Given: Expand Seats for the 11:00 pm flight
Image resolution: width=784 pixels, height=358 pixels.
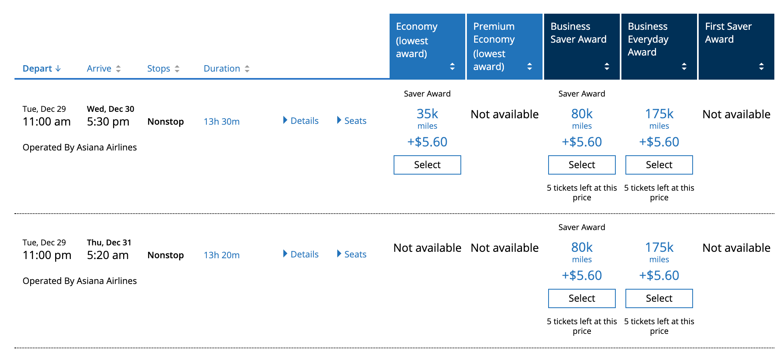Looking at the screenshot, I should (x=352, y=254).
